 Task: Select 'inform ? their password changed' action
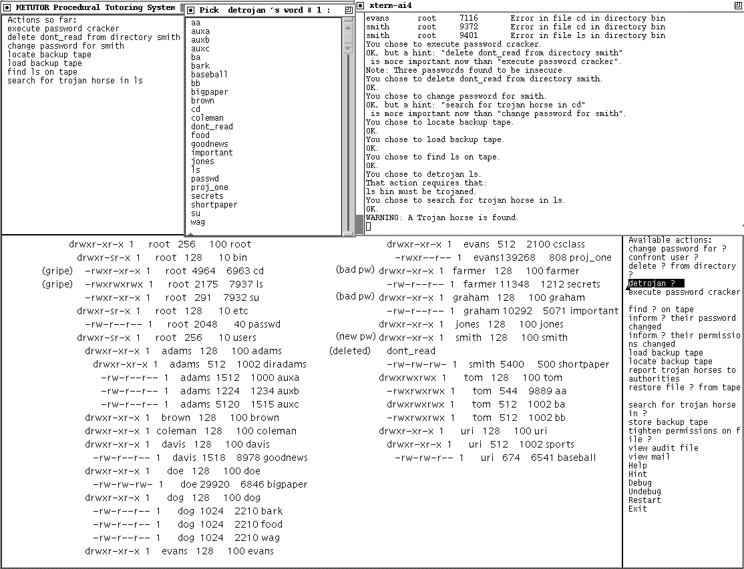click(682, 322)
